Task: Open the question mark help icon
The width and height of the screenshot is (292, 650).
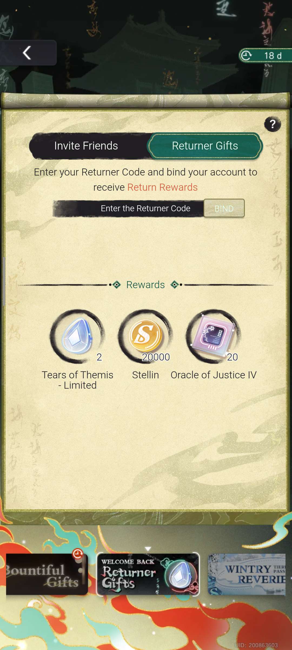Action: 273,124
